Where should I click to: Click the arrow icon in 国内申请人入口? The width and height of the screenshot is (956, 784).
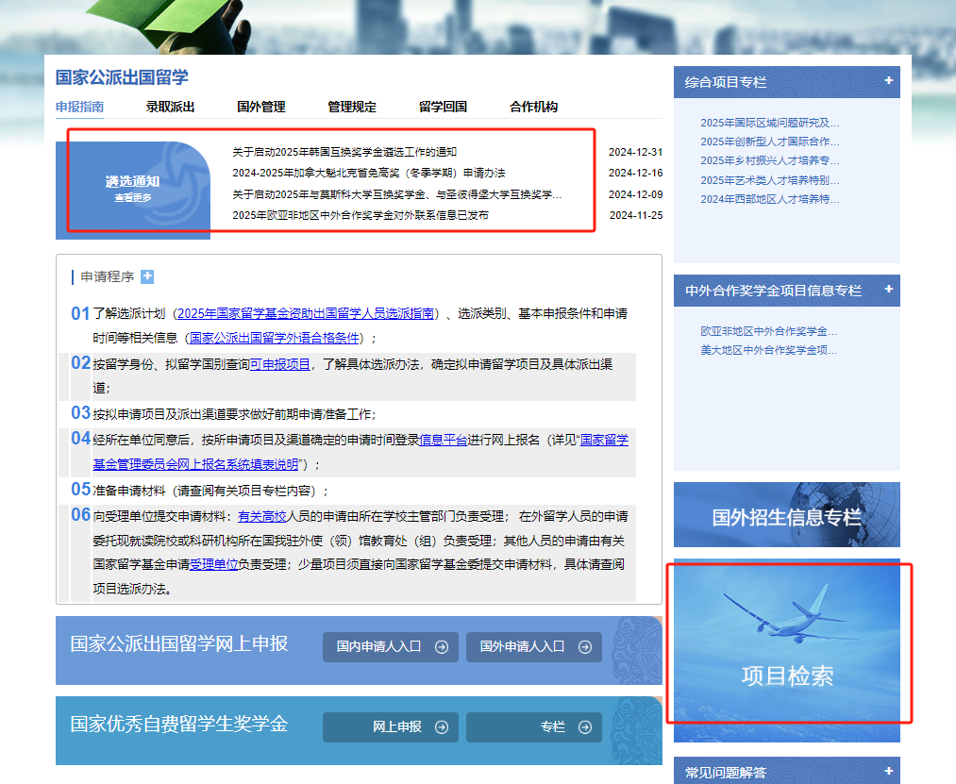tap(441, 647)
